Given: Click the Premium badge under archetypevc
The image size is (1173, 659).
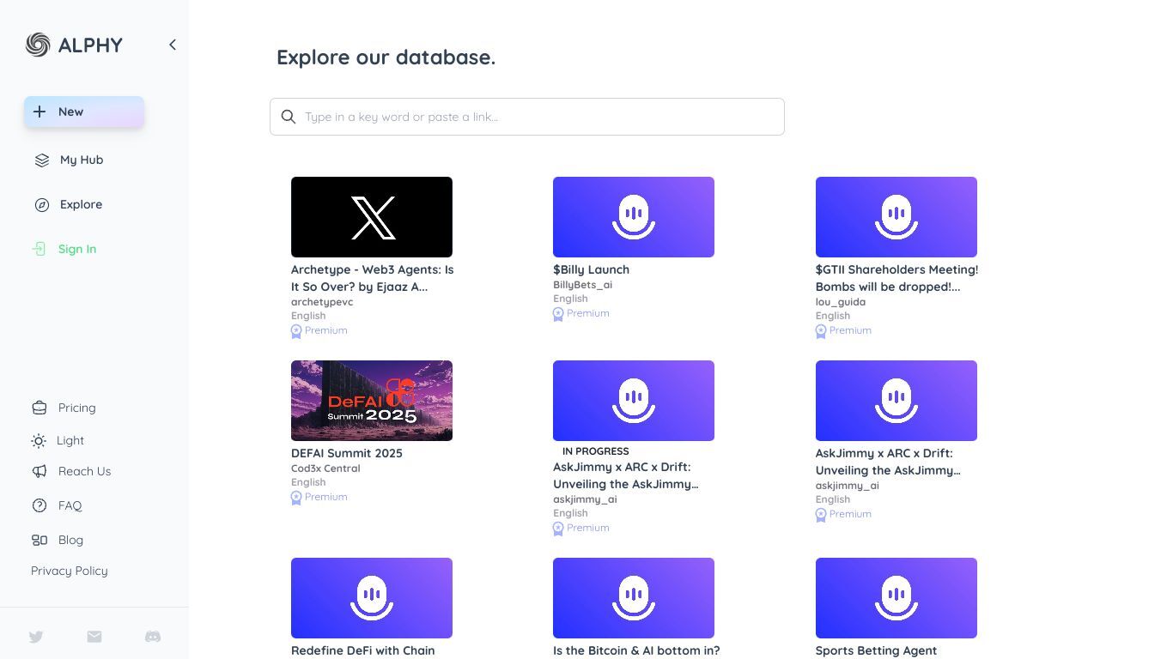Looking at the screenshot, I should coord(319,330).
